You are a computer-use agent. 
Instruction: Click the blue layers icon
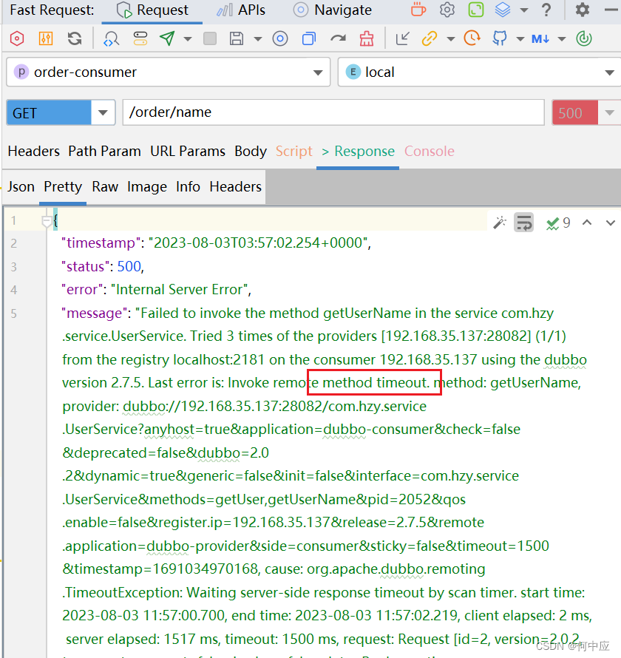click(x=503, y=10)
